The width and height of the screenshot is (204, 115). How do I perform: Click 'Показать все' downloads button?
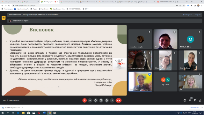[x=194, y=108]
